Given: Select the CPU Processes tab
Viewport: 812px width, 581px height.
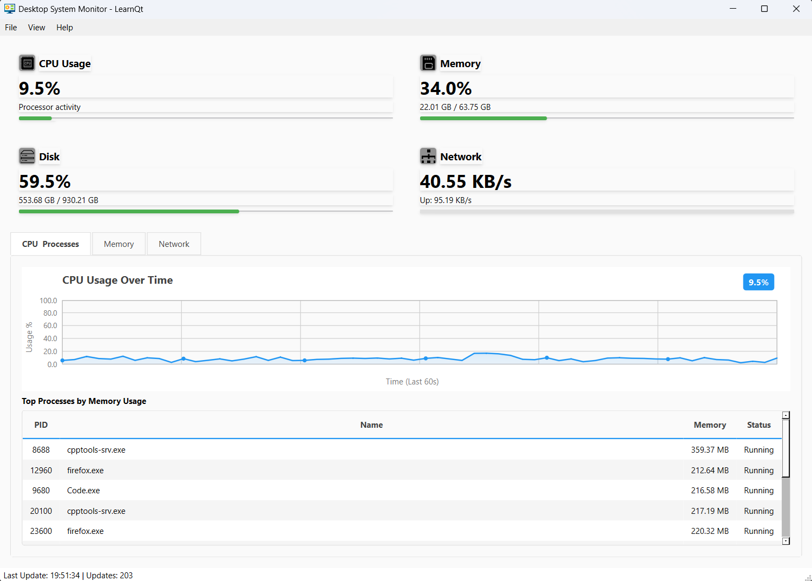Looking at the screenshot, I should click(50, 244).
